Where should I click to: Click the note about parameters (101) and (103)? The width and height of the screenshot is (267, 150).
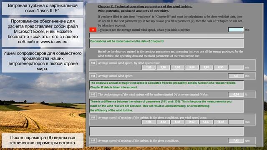tap(166, 106)
